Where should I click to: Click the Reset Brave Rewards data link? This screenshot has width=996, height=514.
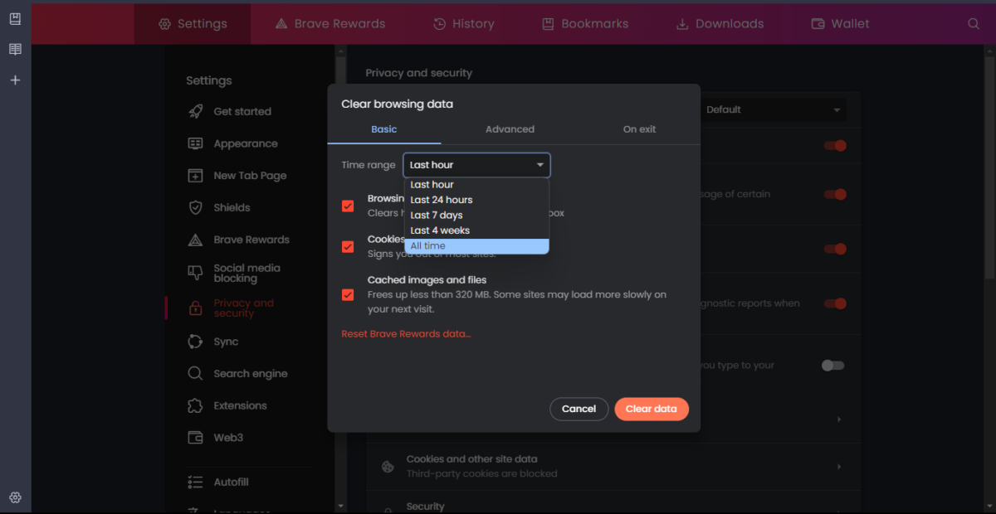406,333
